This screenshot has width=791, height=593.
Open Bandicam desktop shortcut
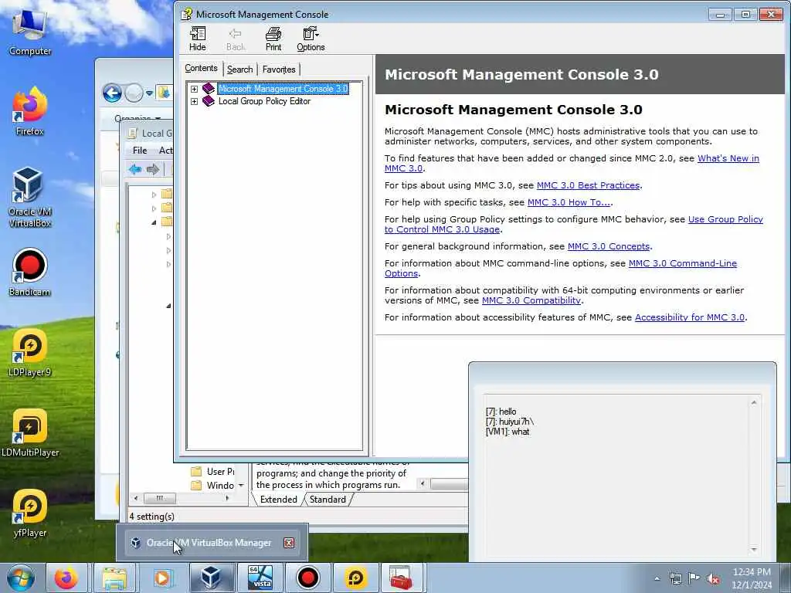pyautogui.click(x=30, y=272)
